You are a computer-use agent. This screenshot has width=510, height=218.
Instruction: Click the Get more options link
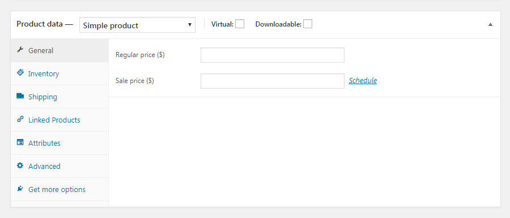57,189
